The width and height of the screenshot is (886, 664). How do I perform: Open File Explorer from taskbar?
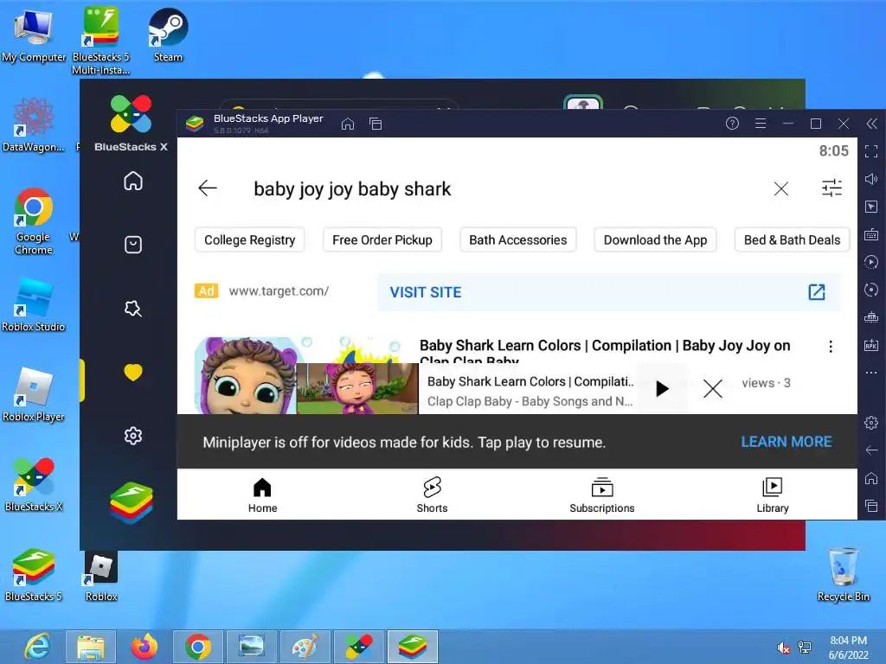click(x=91, y=647)
